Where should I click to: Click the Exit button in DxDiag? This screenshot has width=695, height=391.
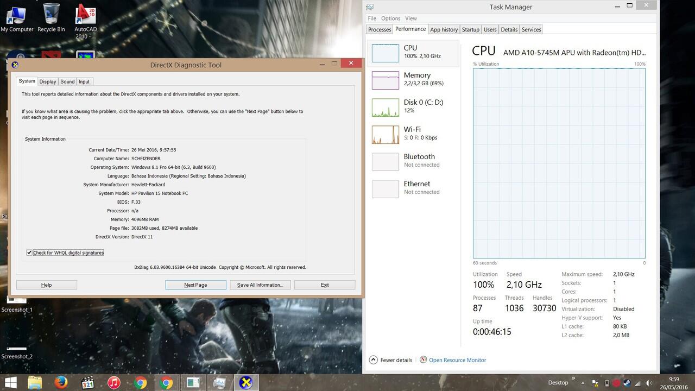point(325,285)
